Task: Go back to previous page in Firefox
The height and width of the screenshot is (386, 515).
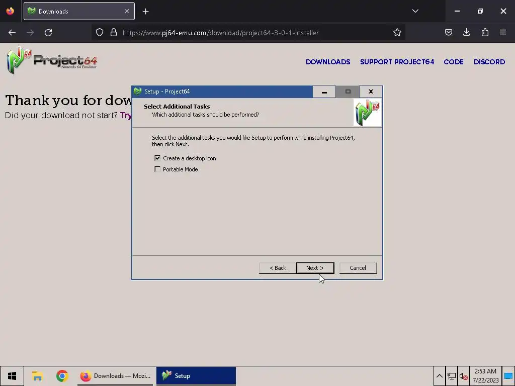Action: (x=12, y=33)
